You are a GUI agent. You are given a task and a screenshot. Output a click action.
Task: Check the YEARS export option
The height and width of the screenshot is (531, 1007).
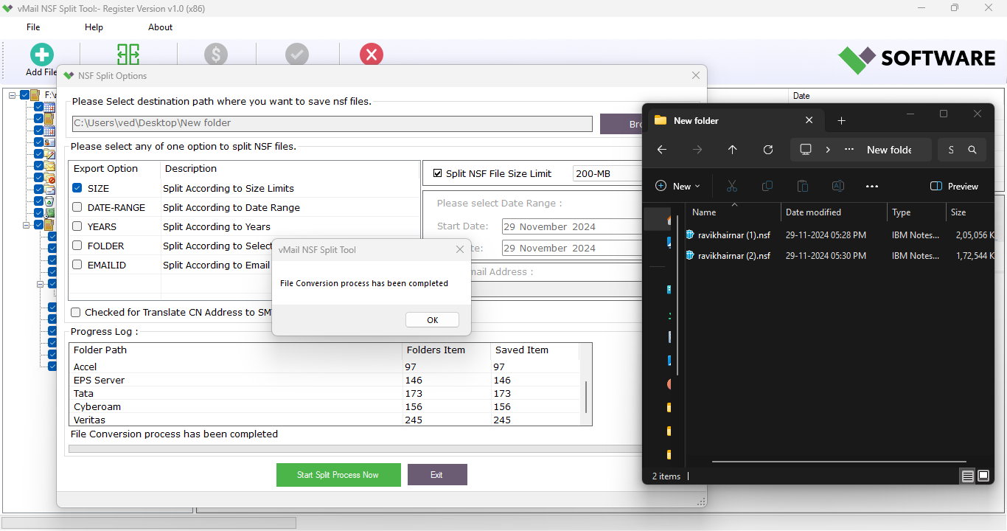pos(77,226)
